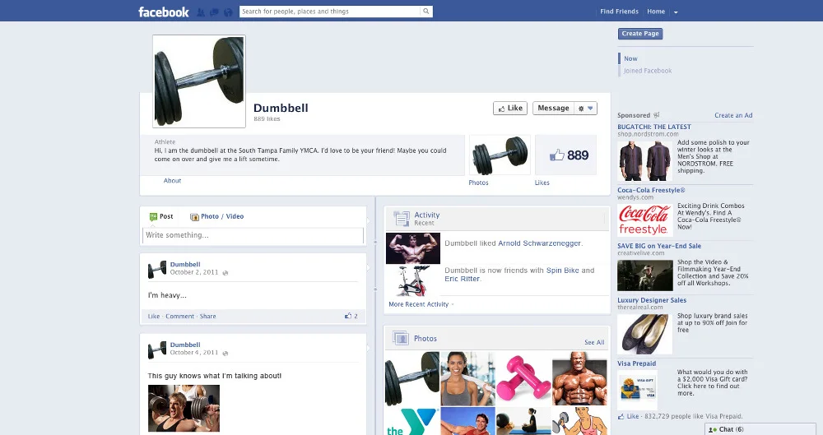The width and height of the screenshot is (823, 435).
Task: Click the Photos panel icon
Action: point(401,338)
